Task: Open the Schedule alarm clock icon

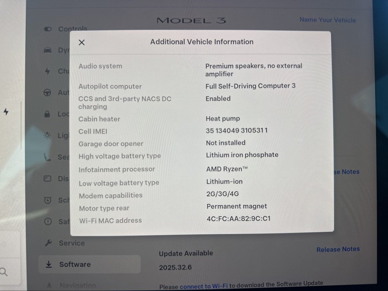Action: click(47, 200)
